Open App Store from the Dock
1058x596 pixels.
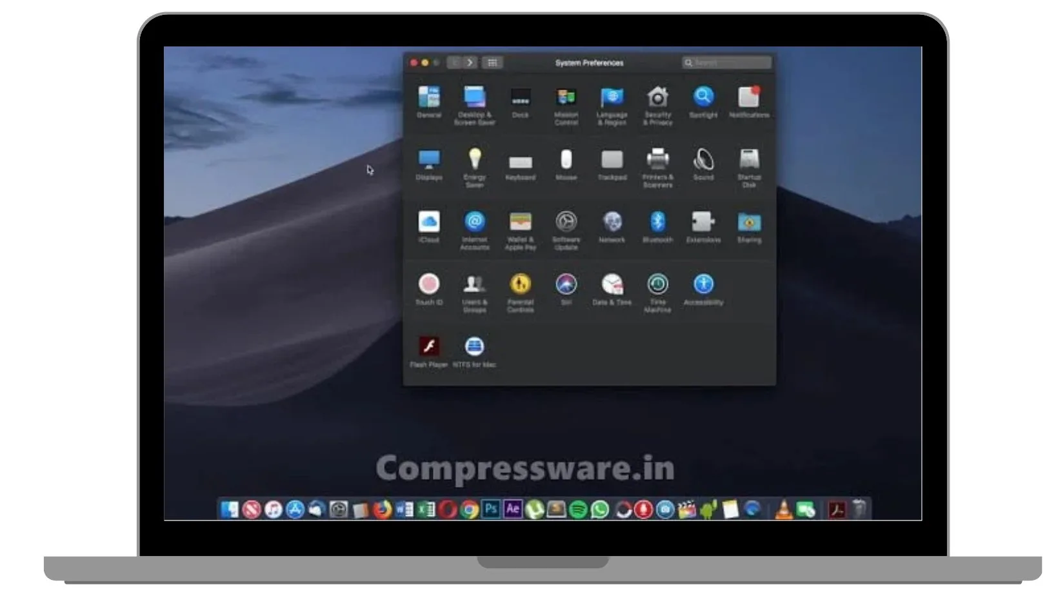[295, 510]
